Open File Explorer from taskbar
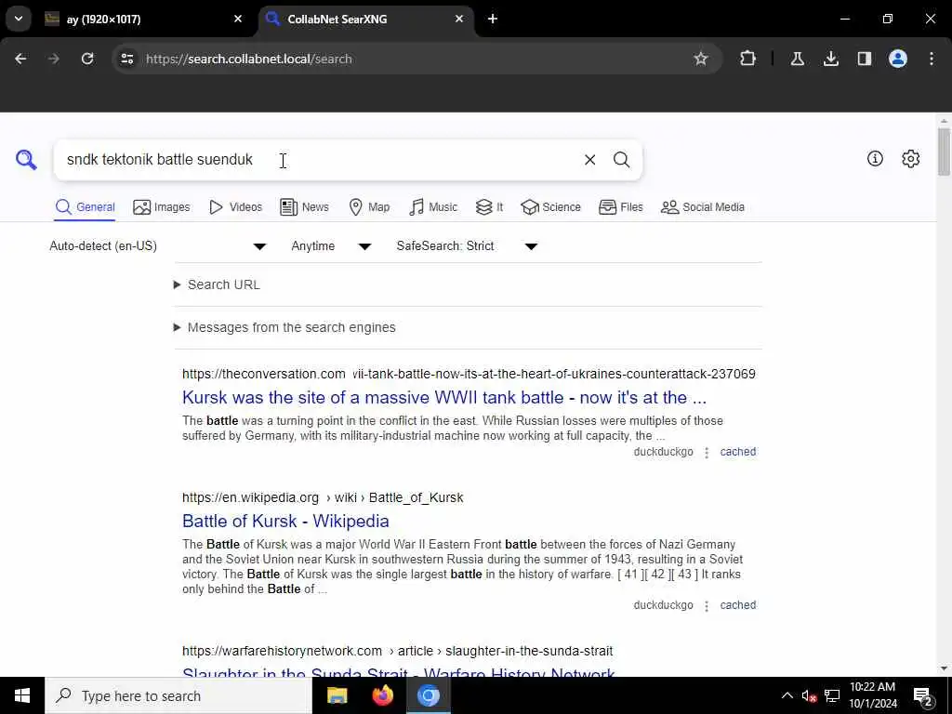This screenshot has height=714, width=952. 337,695
